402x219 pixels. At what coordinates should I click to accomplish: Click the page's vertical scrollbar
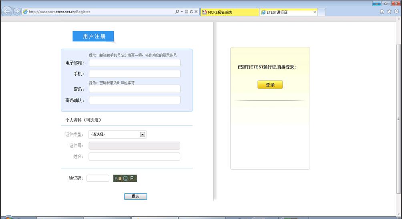398,119
